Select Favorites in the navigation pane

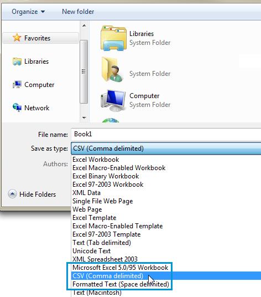click(x=40, y=38)
